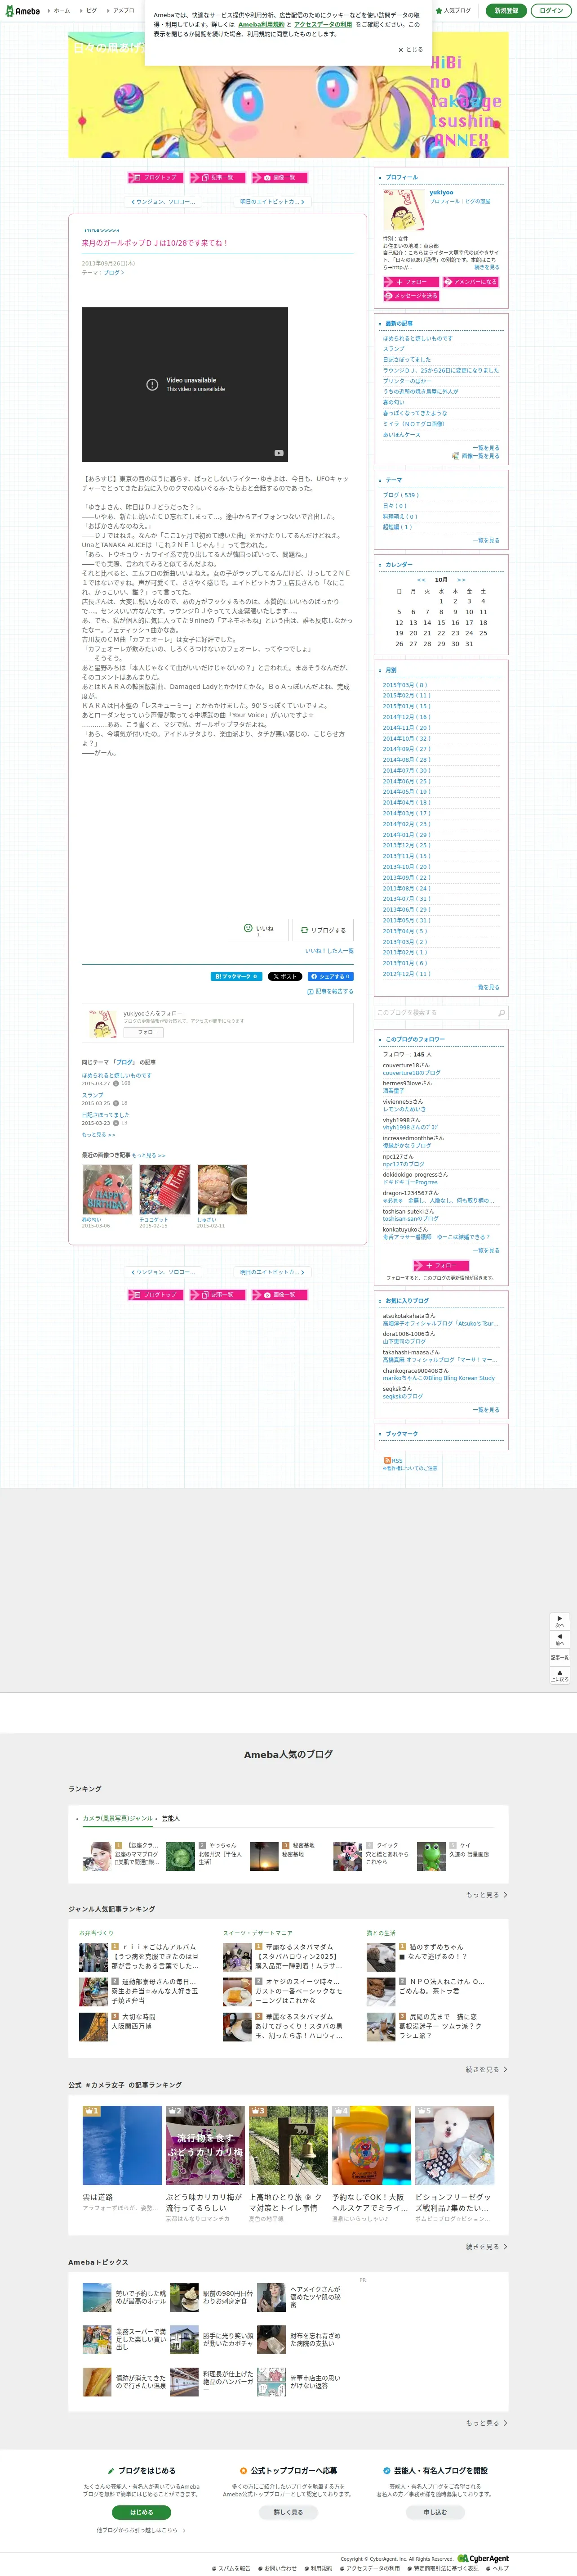Click 詳しく見る under 公式トップブロガーへ応募
This screenshot has height=2576, width=577.
tap(288, 2512)
